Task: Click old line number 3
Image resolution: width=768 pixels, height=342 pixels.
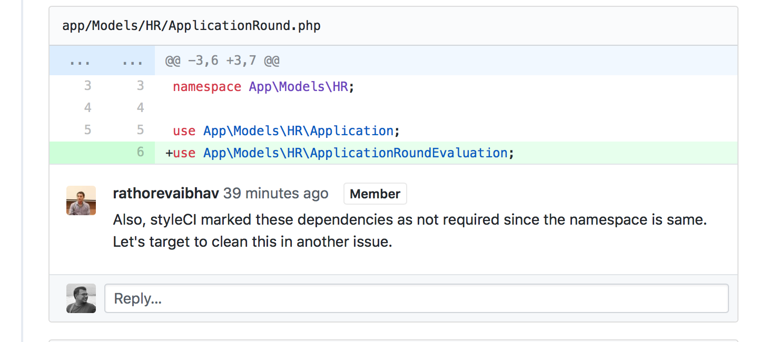Action: pos(87,86)
